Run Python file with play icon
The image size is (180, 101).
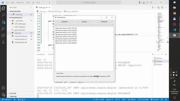tap(153, 8)
